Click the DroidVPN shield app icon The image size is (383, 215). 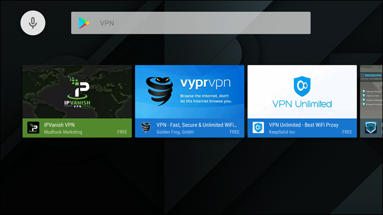click(x=371, y=128)
